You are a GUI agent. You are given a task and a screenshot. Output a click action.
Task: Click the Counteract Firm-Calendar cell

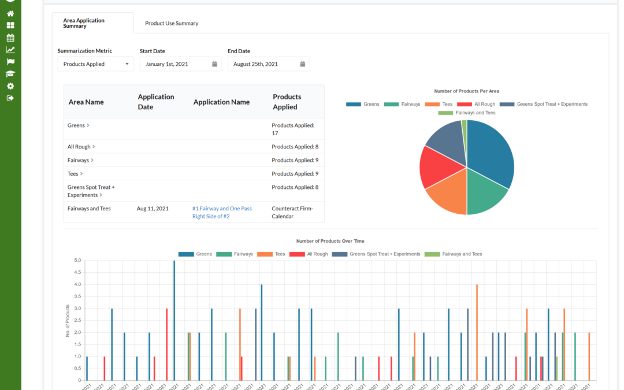pos(292,213)
